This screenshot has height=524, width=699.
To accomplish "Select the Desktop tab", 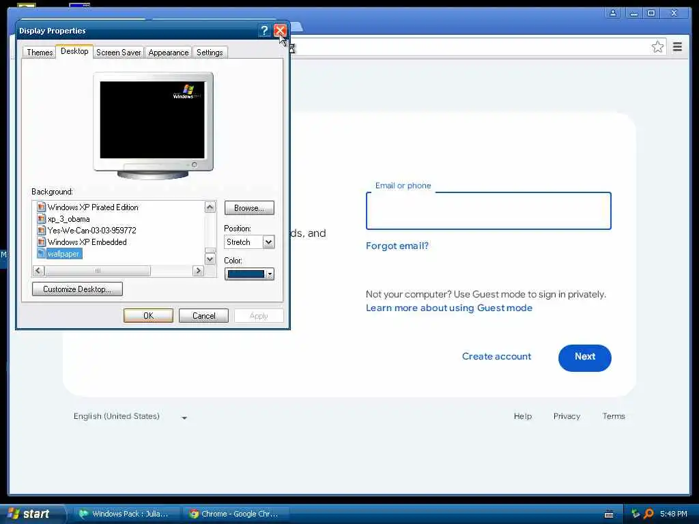I will click(x=74, y=51).
